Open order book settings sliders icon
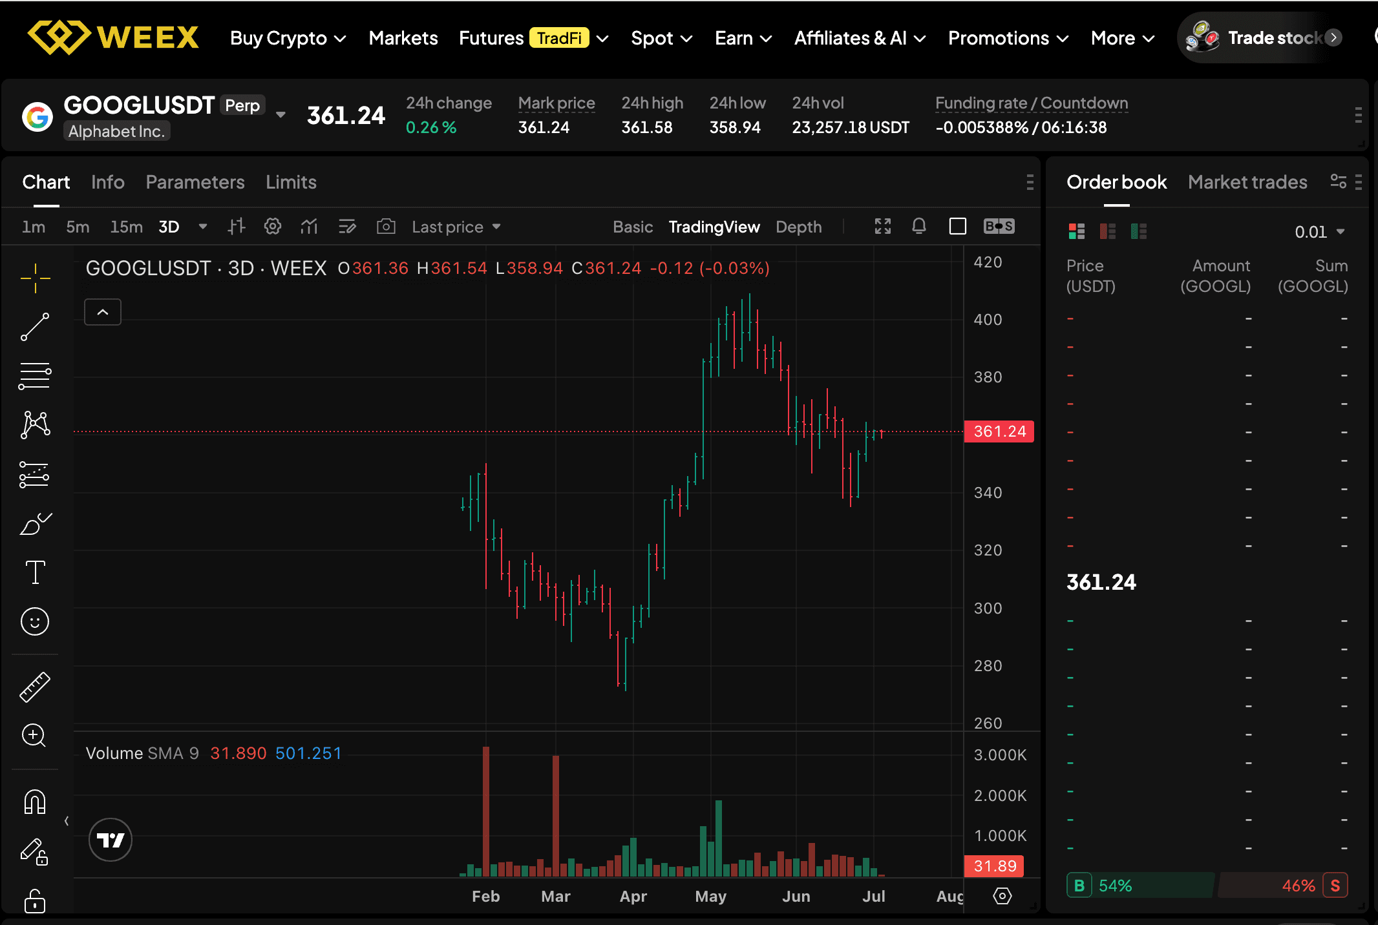Viewport: 1378px width, 925px height. pyautogui.click(x=1339, y=182)
